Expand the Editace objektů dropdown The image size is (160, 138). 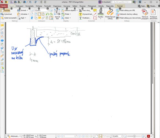click(x=77, y=10)
